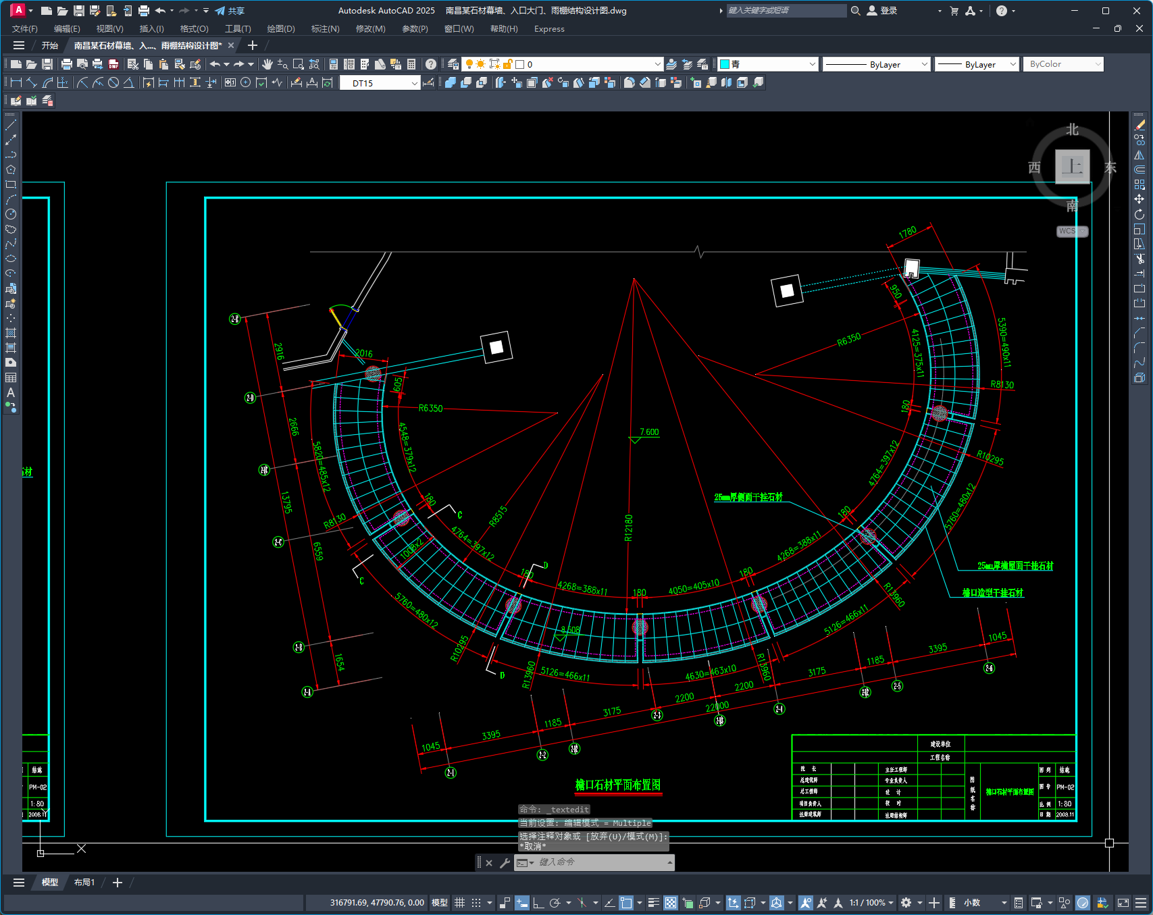Image resolution: width=1153 pixels, height=915 pixels.
Task: Toggle polar tracking in status bar
Action: [555, 903]
